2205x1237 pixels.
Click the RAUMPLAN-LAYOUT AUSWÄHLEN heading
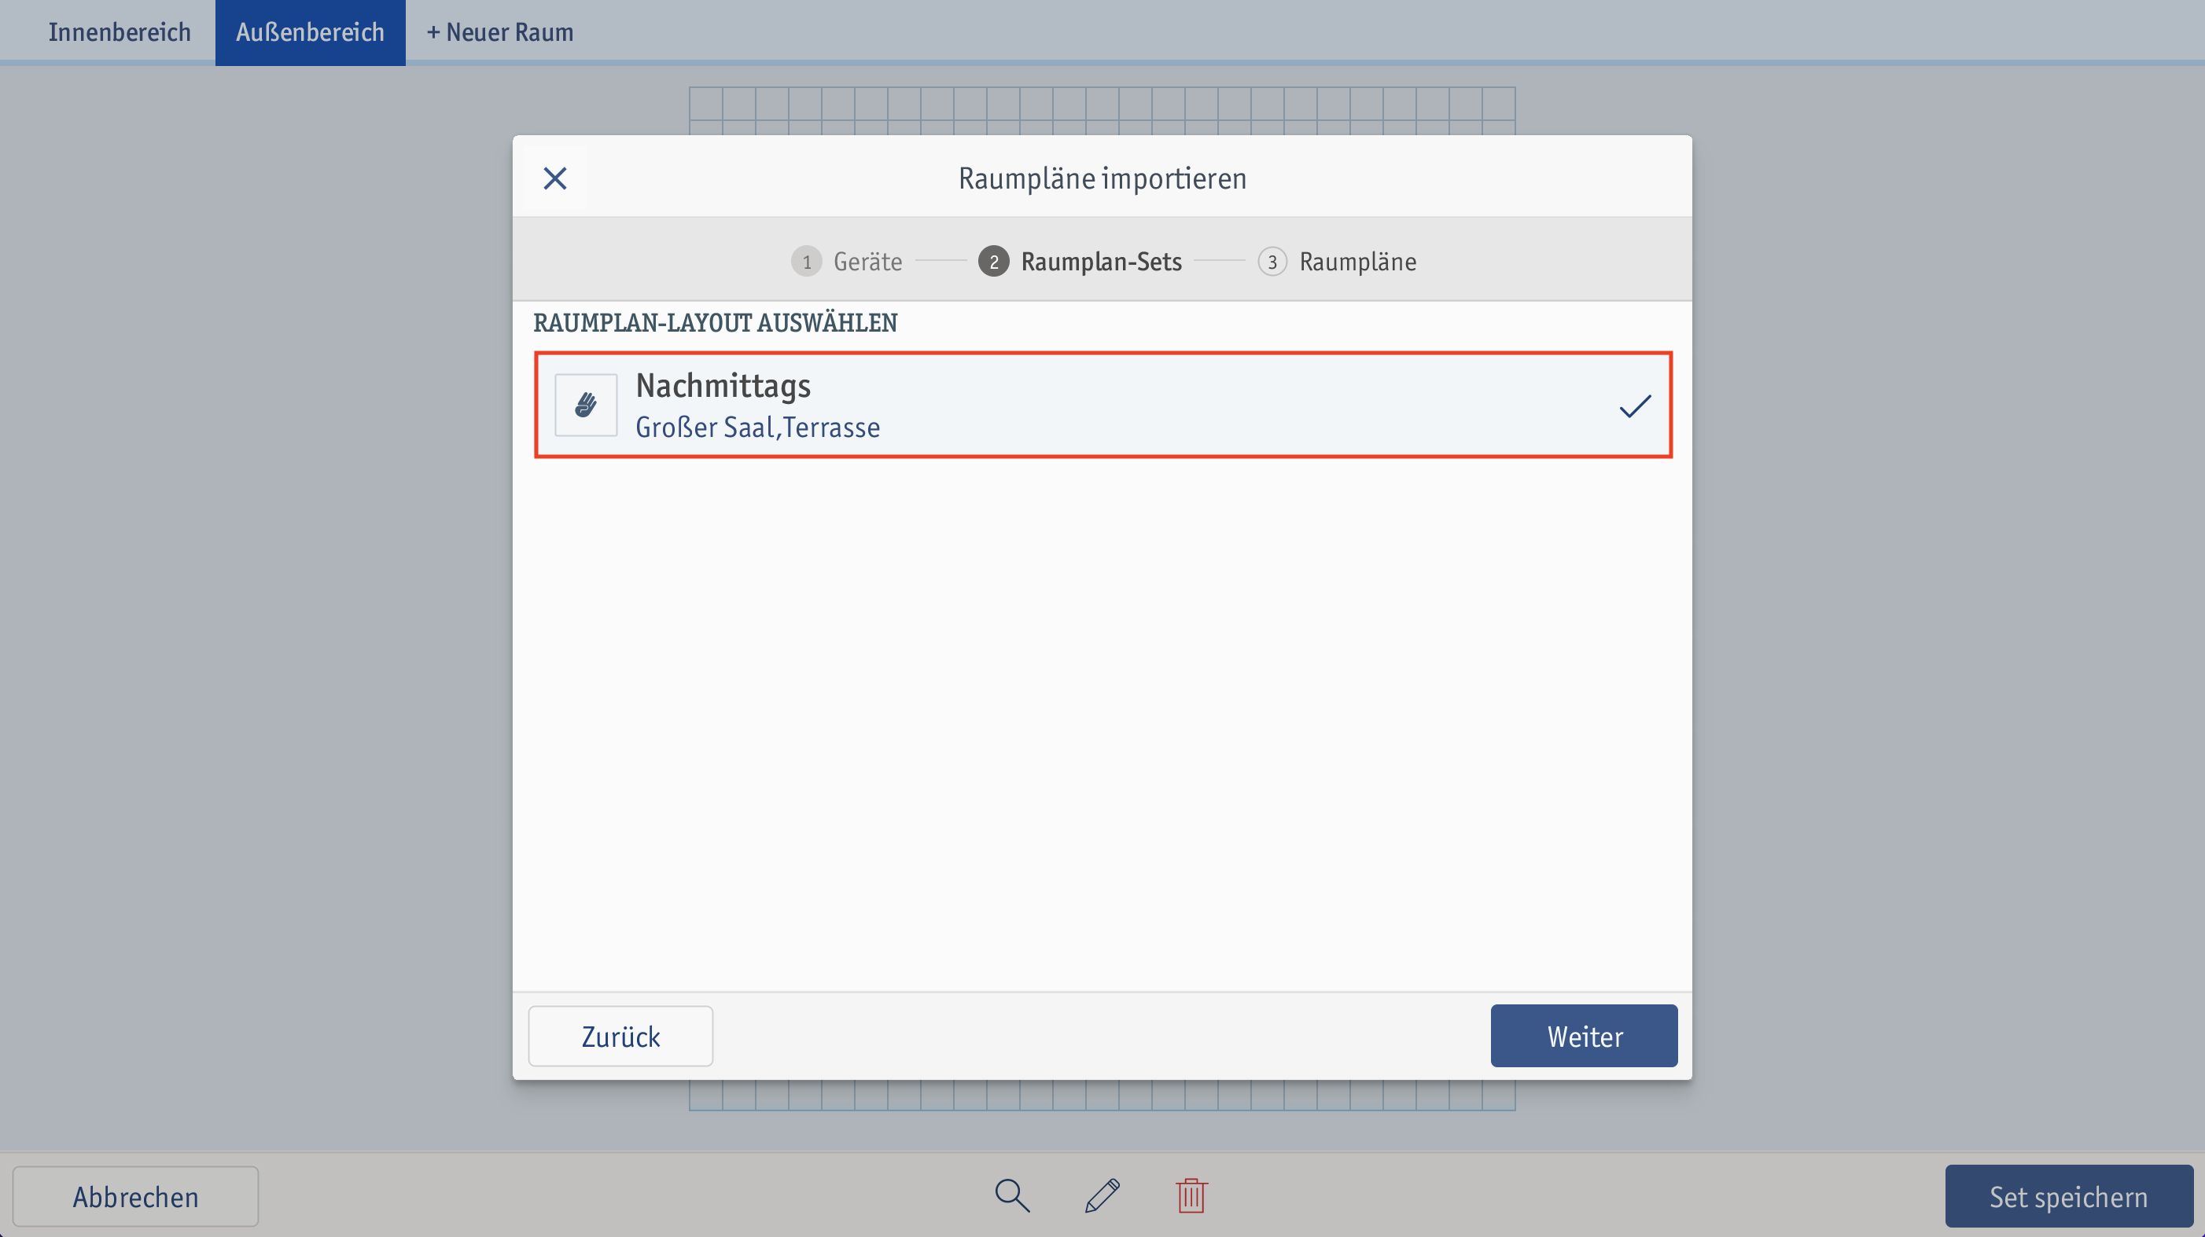[x=716, y=322]
